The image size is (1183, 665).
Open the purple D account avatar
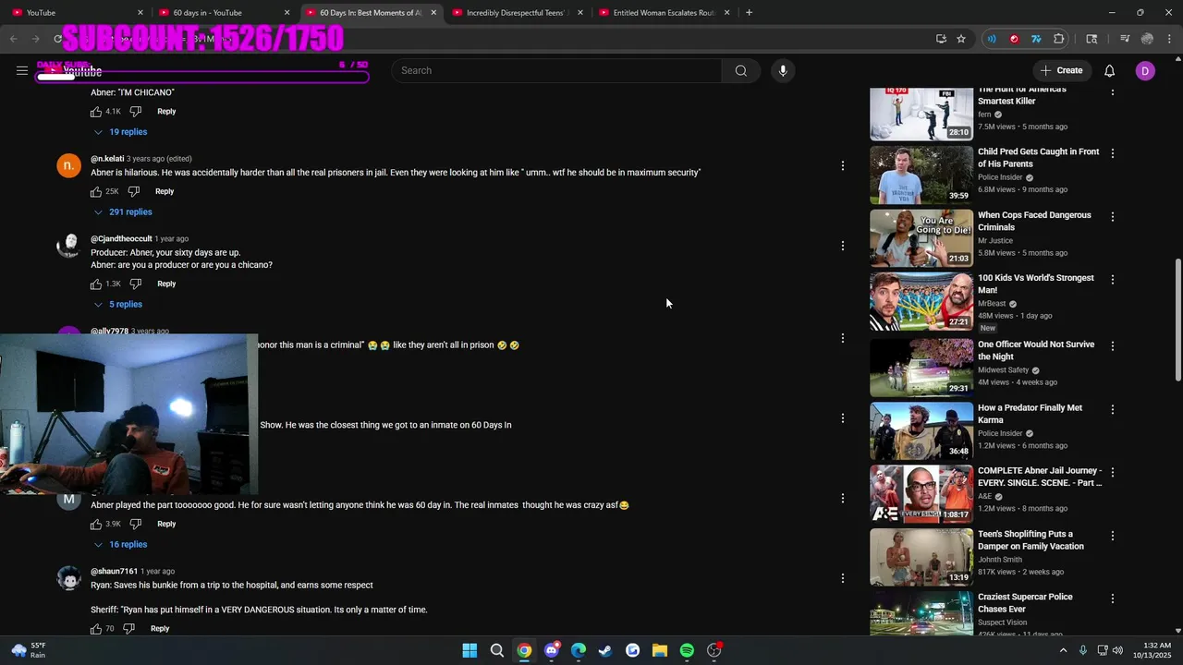1145,70
